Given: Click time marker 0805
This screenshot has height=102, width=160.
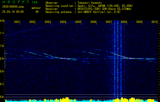Looking at the screenshot, I should click(78, 22).
